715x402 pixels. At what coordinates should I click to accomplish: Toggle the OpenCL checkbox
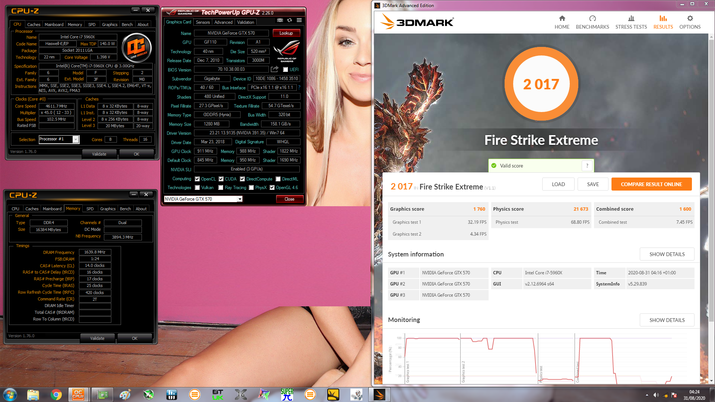click(x=197, y=179)
